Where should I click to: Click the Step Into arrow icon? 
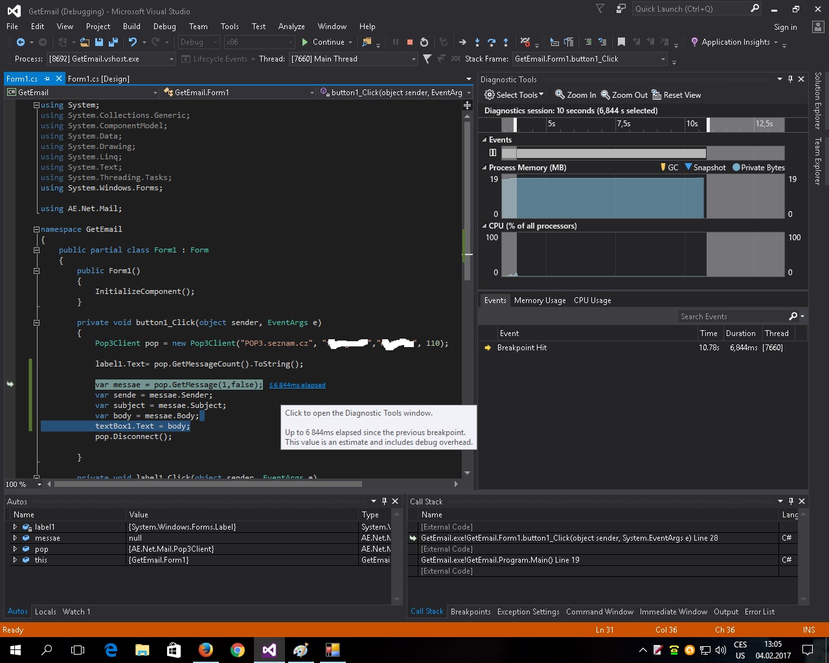tap(477, 42)
